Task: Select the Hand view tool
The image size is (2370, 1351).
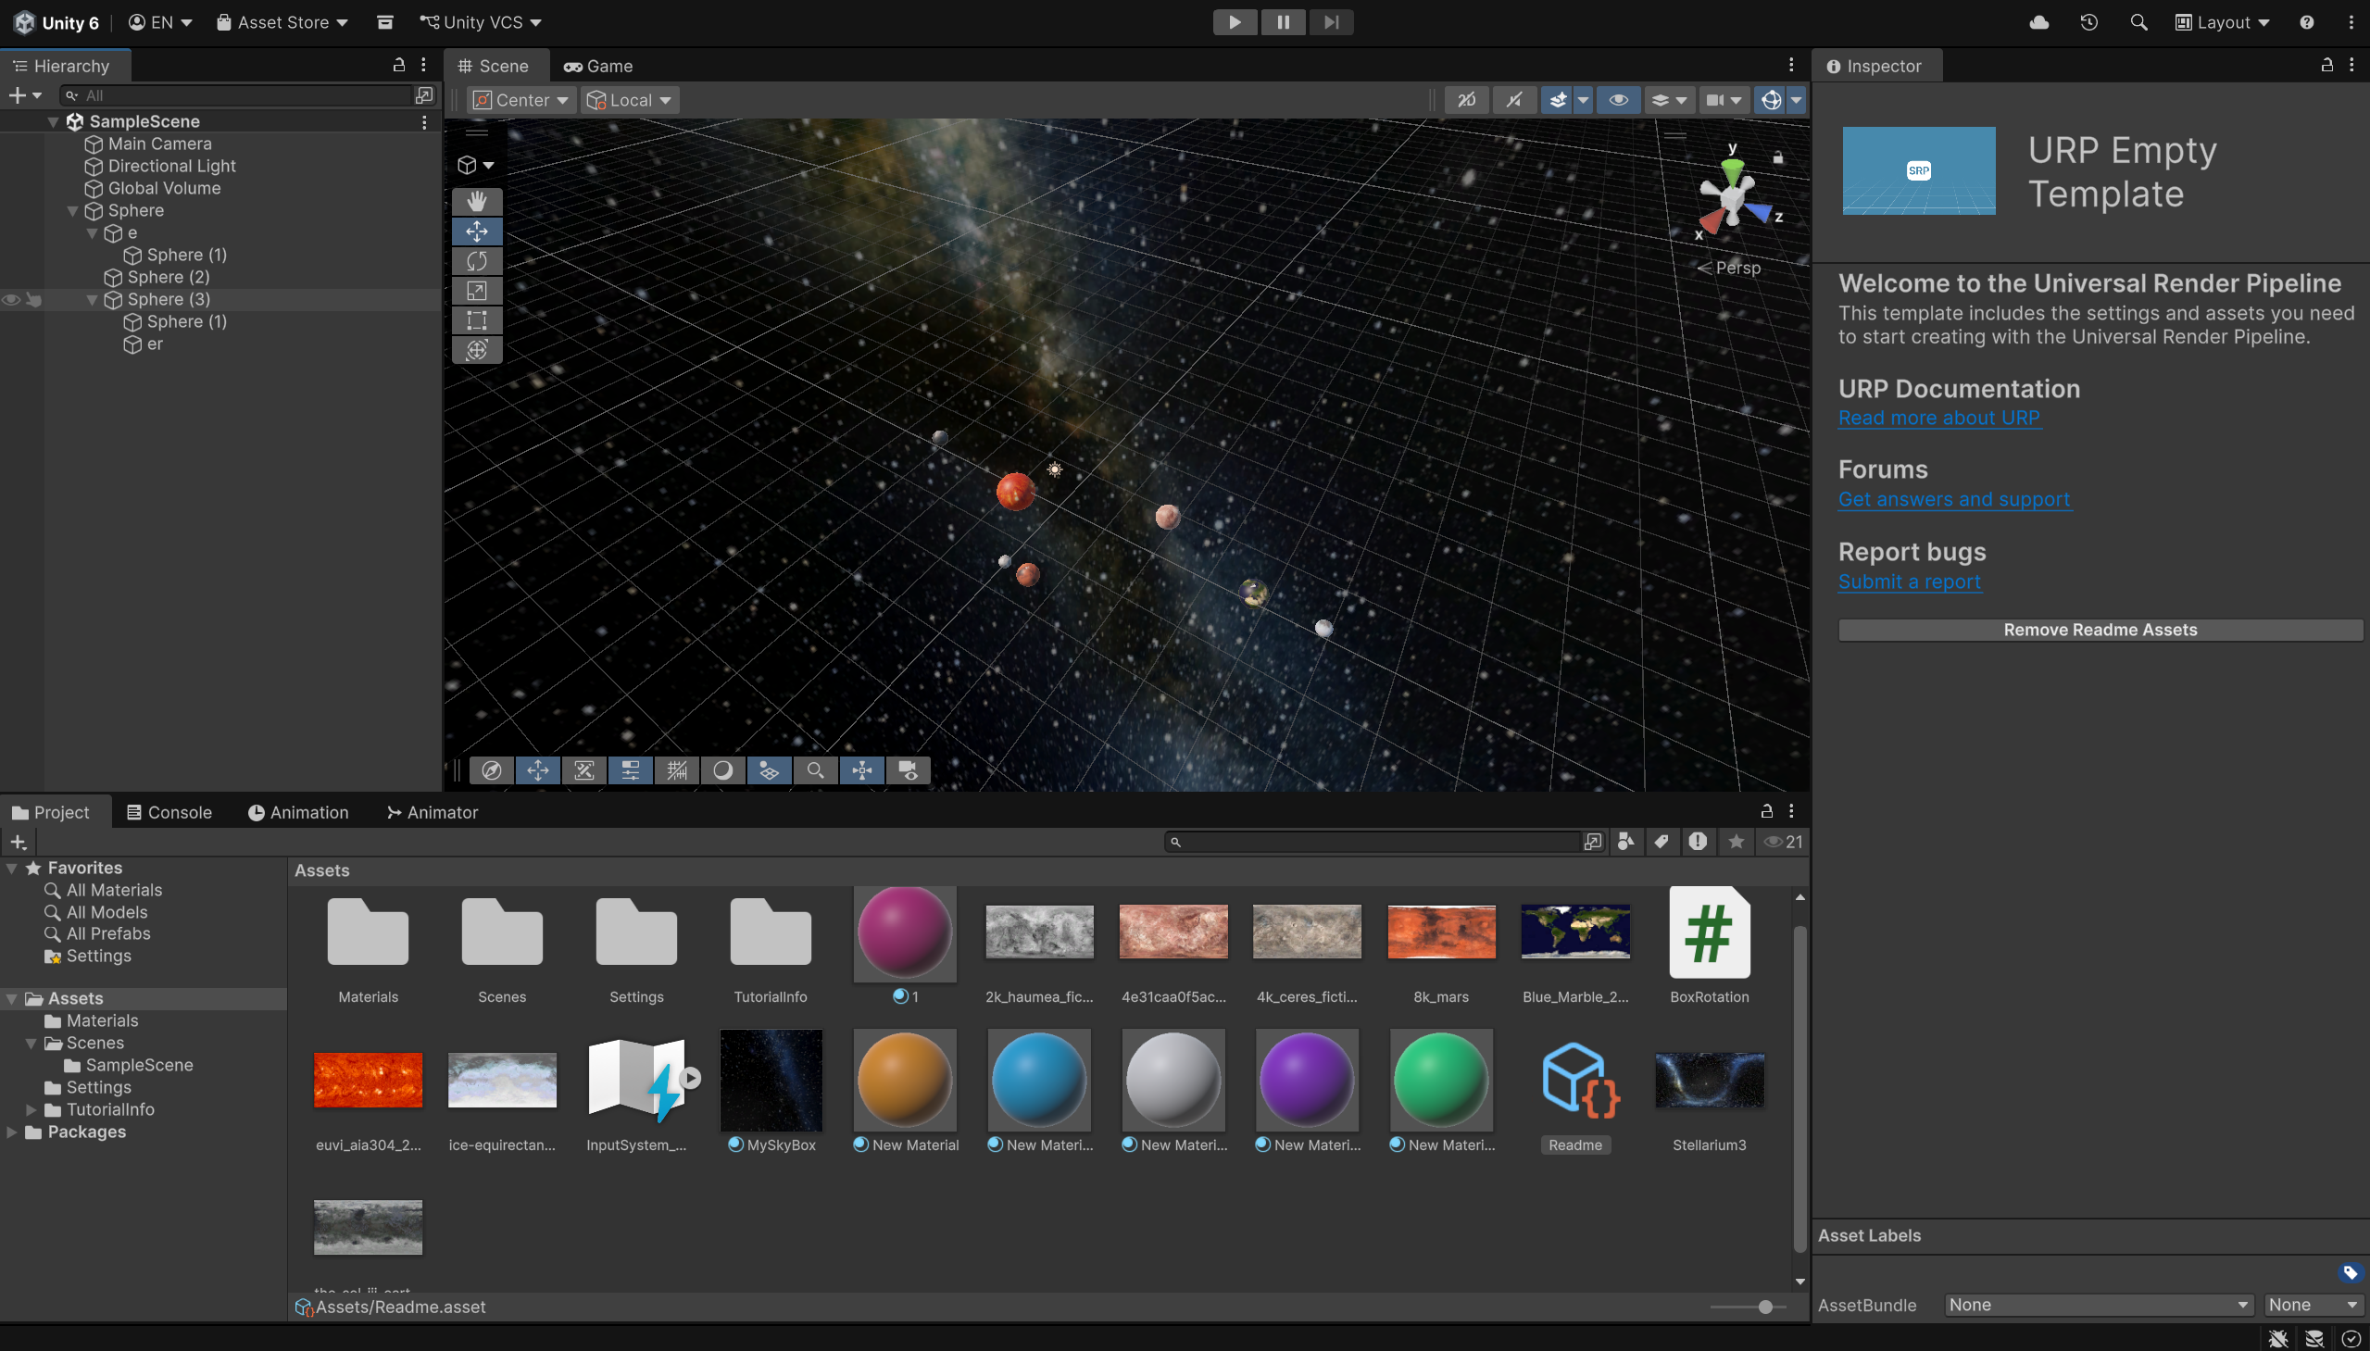Action: (x=477, y=201)
